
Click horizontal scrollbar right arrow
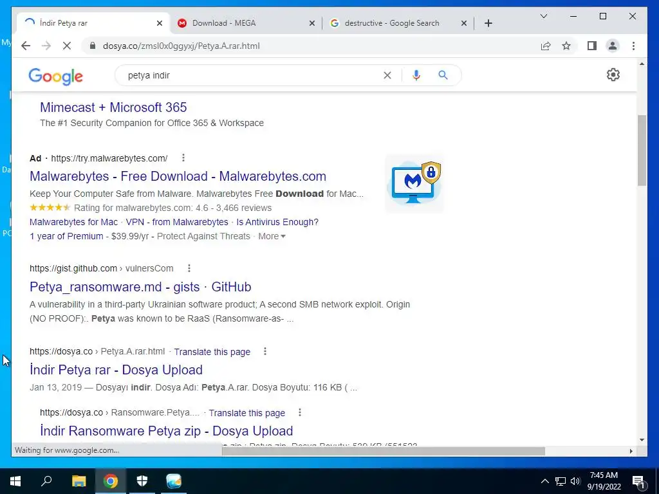click(x=631, y=451)
